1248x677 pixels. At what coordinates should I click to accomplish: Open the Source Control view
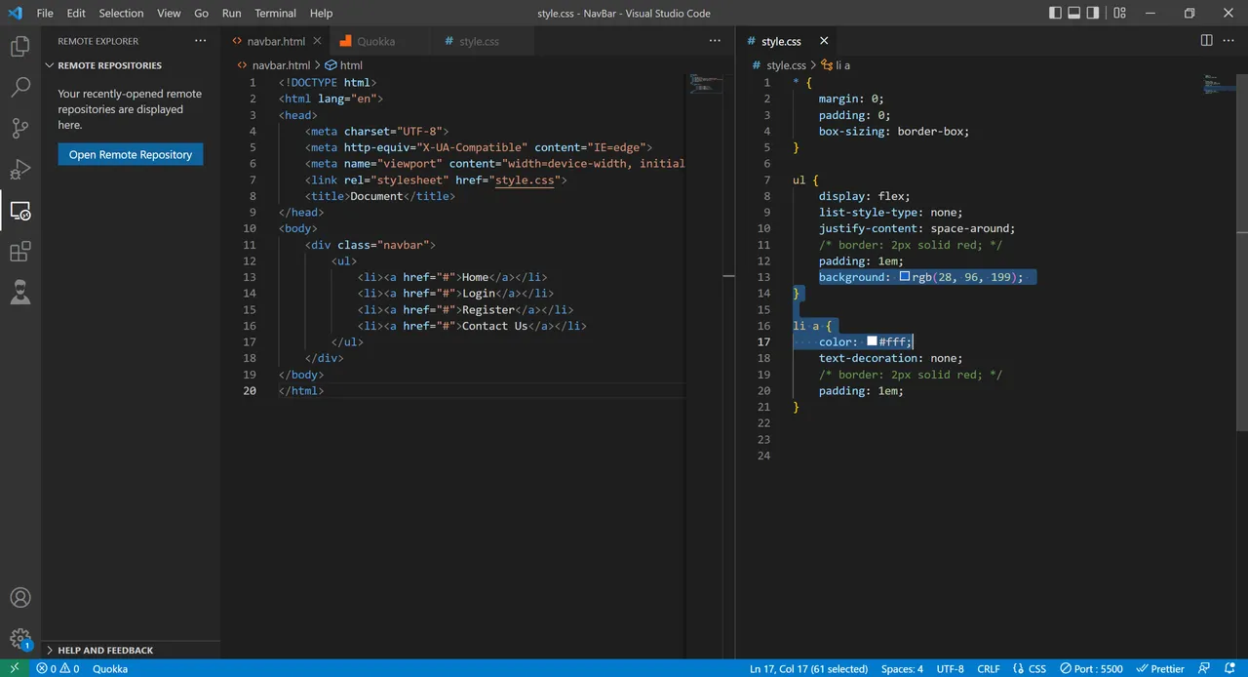pyautogui.click(x=20, y=128)
